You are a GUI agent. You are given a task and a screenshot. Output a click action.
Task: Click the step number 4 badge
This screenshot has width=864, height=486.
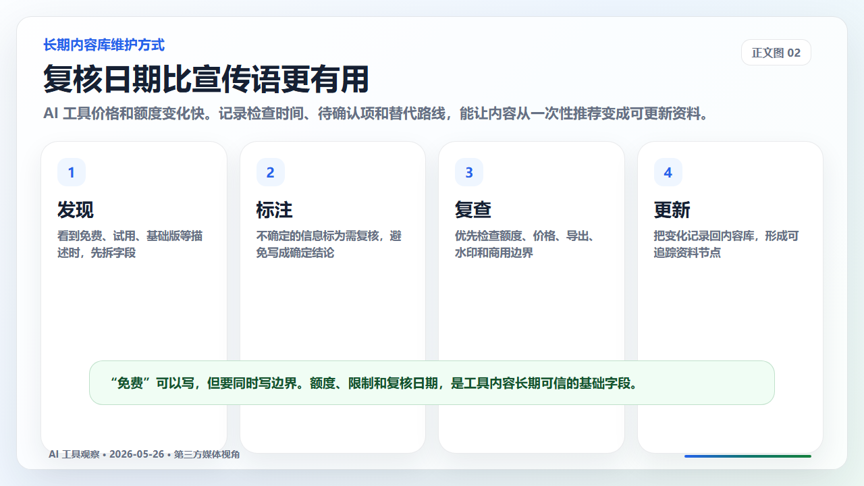click(x=668, y=172)
